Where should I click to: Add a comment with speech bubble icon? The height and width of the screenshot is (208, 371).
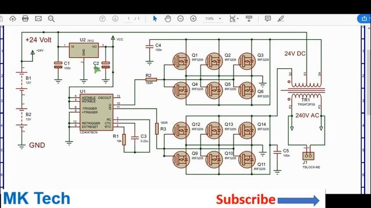click(x=268, y=18)
